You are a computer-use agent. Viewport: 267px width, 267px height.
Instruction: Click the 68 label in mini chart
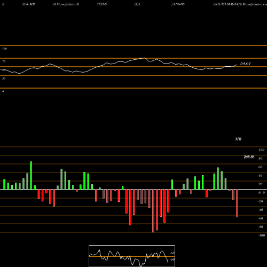point(172,253)
